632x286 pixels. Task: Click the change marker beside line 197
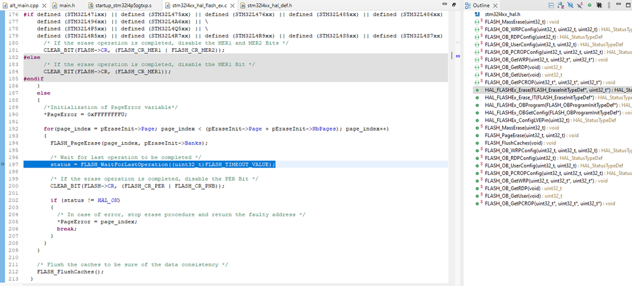(x=2, y=164)
